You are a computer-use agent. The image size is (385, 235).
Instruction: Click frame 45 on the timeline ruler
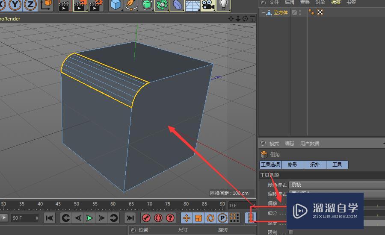click(58, 204)
